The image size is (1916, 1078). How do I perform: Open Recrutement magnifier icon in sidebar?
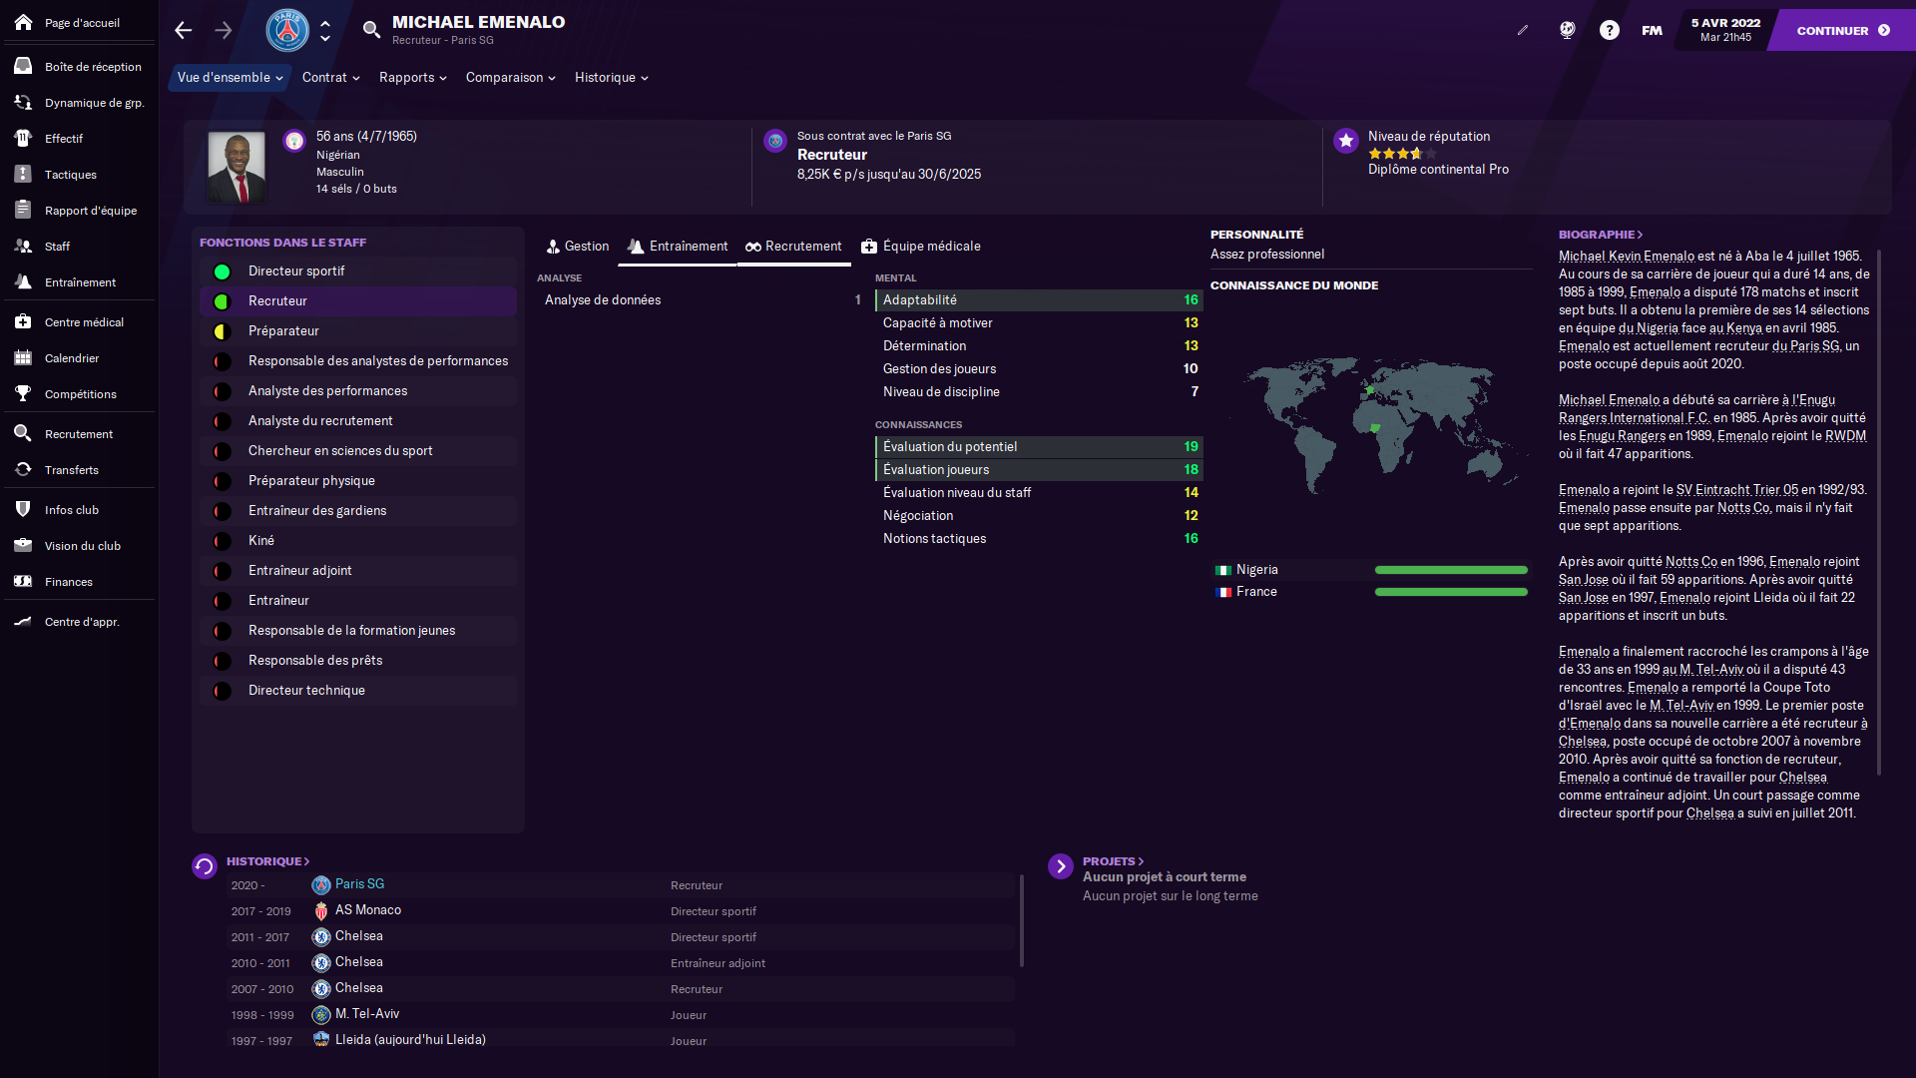(x=23, y=433)
